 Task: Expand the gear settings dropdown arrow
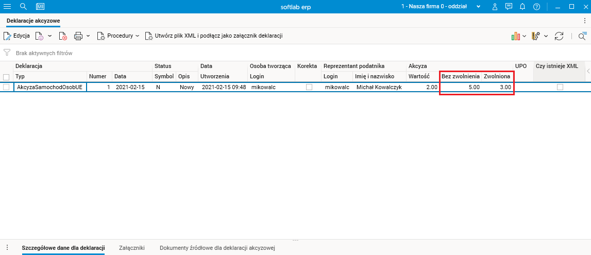click(545, 37)
